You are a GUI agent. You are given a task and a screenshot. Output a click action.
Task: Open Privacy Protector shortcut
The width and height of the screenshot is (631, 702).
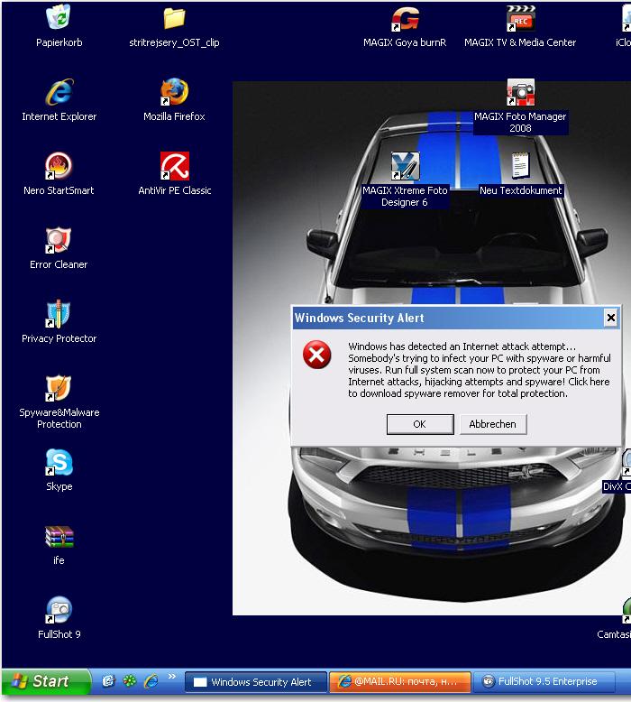coord(59,313)
